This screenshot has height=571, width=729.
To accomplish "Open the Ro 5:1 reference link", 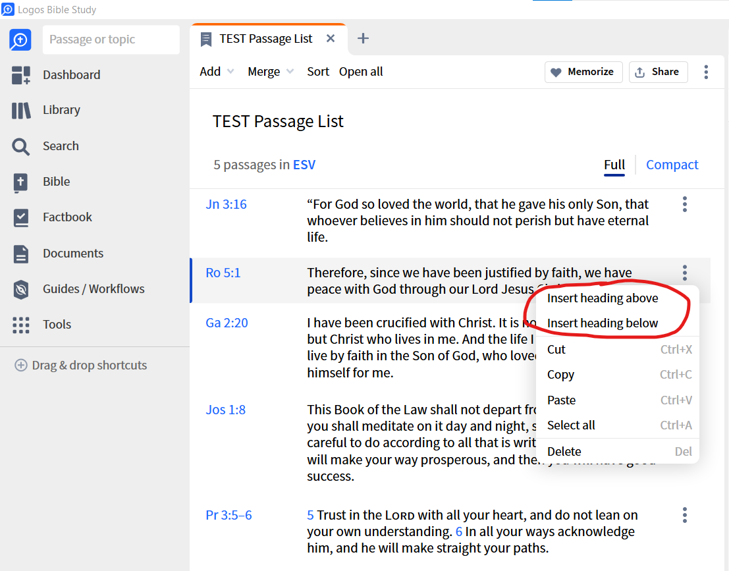I will click(223, 273).
